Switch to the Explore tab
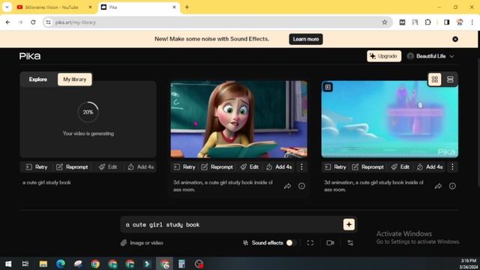 38,79
